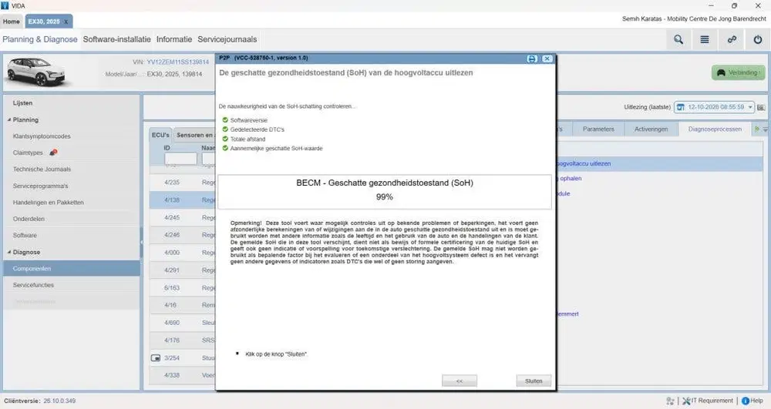
Task: Click the chain link icon
Action: 732,40
